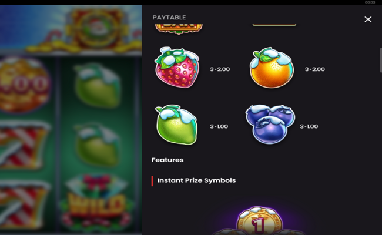Click the orange payout value 3 - 2.00
The height and width of the screenshot is (235, 382).
pos(315,69)
